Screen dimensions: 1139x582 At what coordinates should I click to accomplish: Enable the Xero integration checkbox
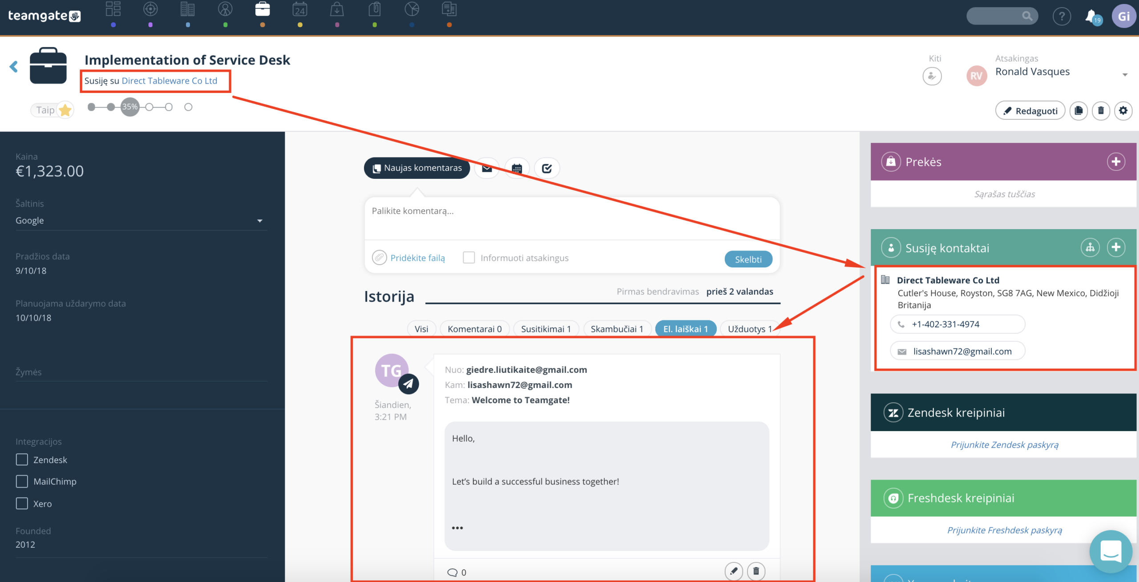click(x=22, y=503)
